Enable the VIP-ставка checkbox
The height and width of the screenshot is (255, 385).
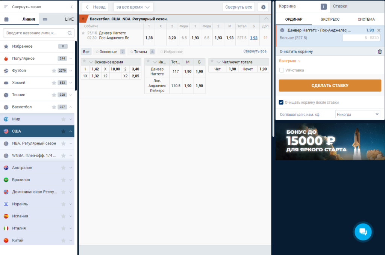(282, 70)
